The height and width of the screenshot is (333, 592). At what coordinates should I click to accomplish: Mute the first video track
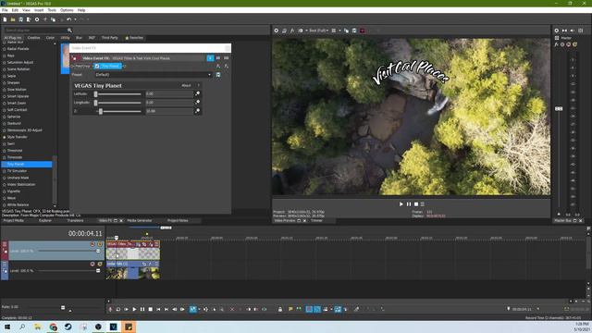click(x=92, y=244)
